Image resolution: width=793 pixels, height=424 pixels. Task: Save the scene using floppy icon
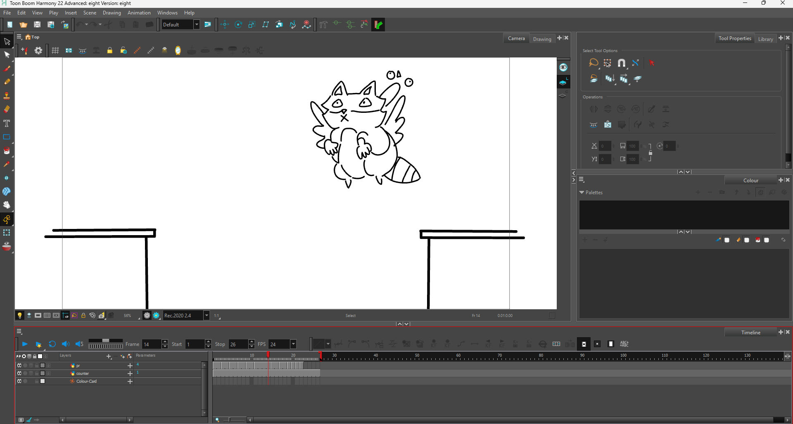pyautogui.click(x=37, y=25)
